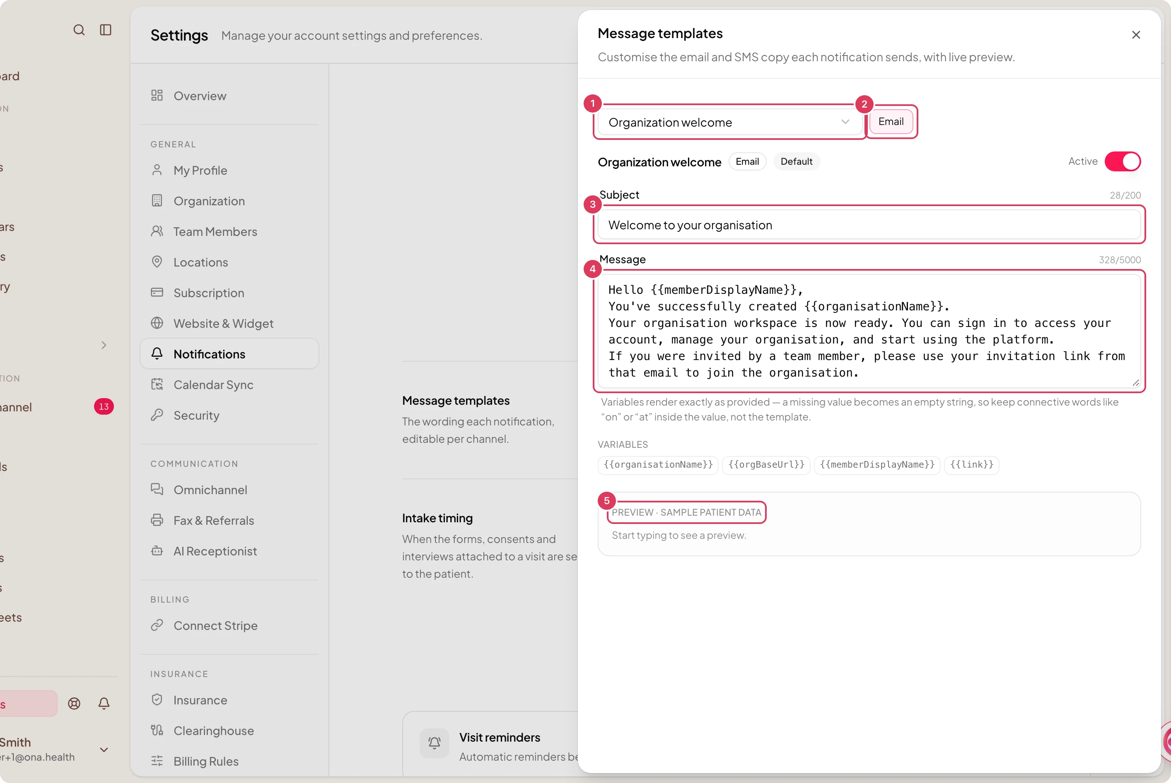The width and height of the screenshot is (1171, 783).
Task: Click the Insurance shield icon
Action: [x=157, y=699]
